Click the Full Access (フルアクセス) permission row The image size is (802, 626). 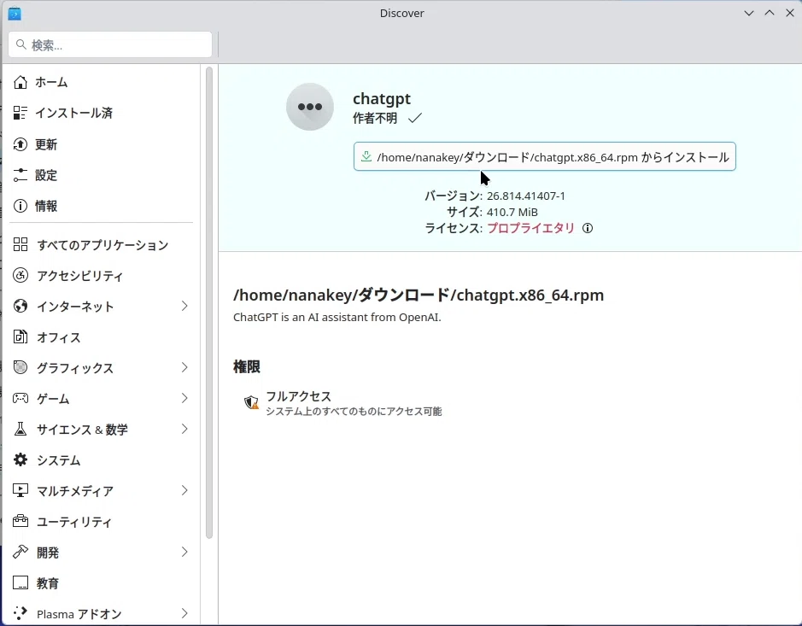pos(343,402)
